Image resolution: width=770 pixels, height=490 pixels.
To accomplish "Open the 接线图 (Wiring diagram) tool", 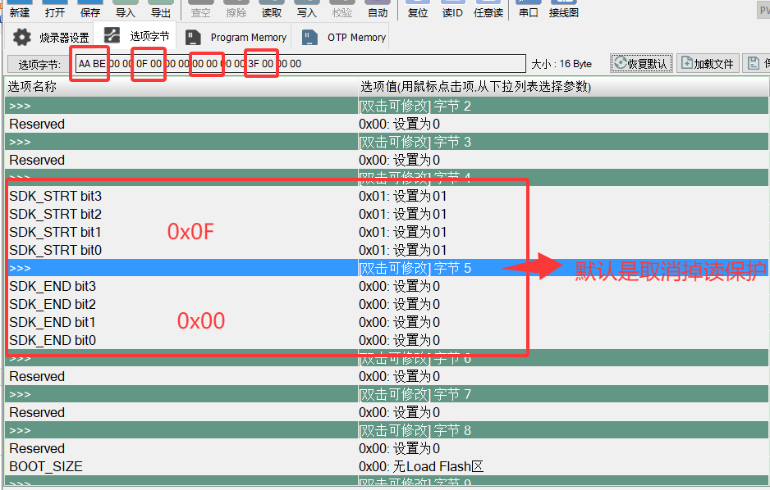I will 563,9.
